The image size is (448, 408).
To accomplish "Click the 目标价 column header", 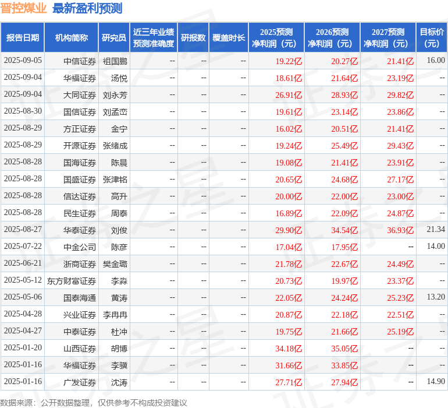I will point(432,38).
